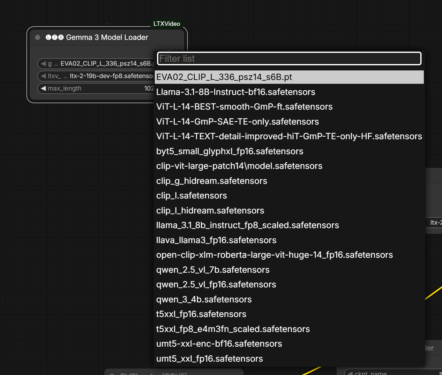Select llama_3.1_8b_instruct_fp8_scaled.safetensors
The width and height of the screenshot is (442, 375).
pos(289,225)
